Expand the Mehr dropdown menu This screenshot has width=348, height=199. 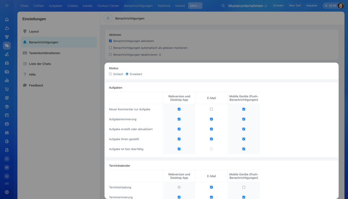tap(195, 6)
